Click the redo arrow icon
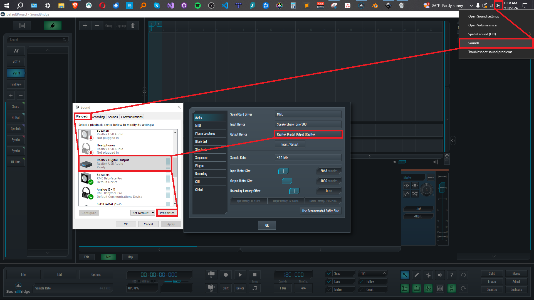 point(463,288)
